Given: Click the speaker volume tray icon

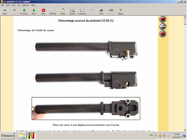Looking at the screenshot, I should [x=168, y=136].
